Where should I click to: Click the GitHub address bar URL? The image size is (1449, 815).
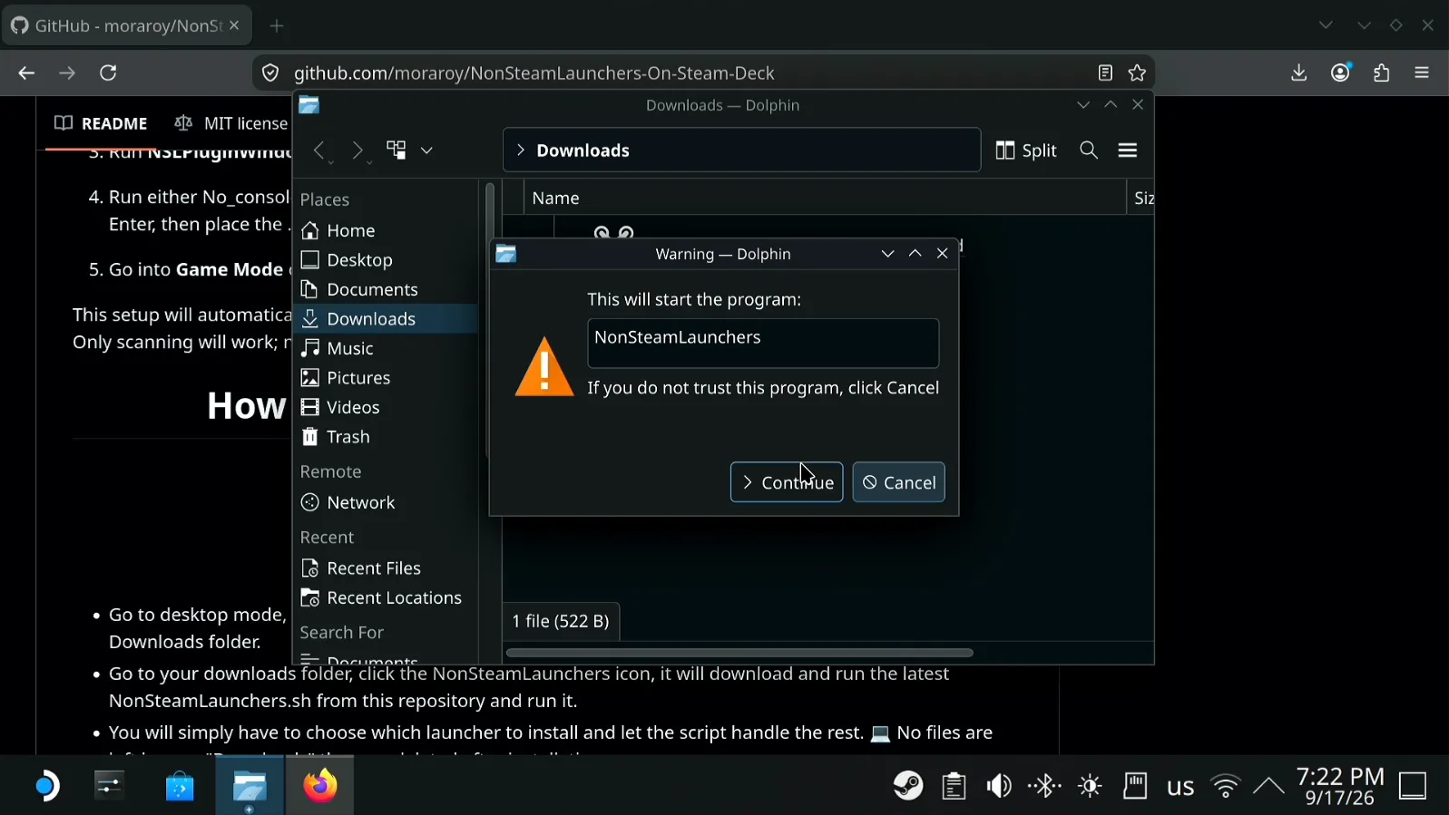[534, 73]
